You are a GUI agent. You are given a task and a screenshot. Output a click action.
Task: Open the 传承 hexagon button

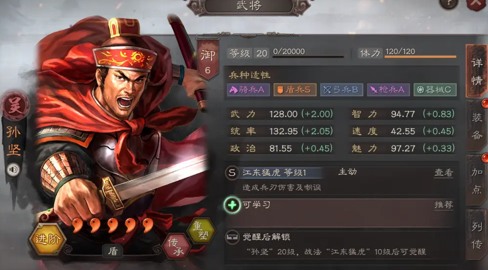[176, 246]
